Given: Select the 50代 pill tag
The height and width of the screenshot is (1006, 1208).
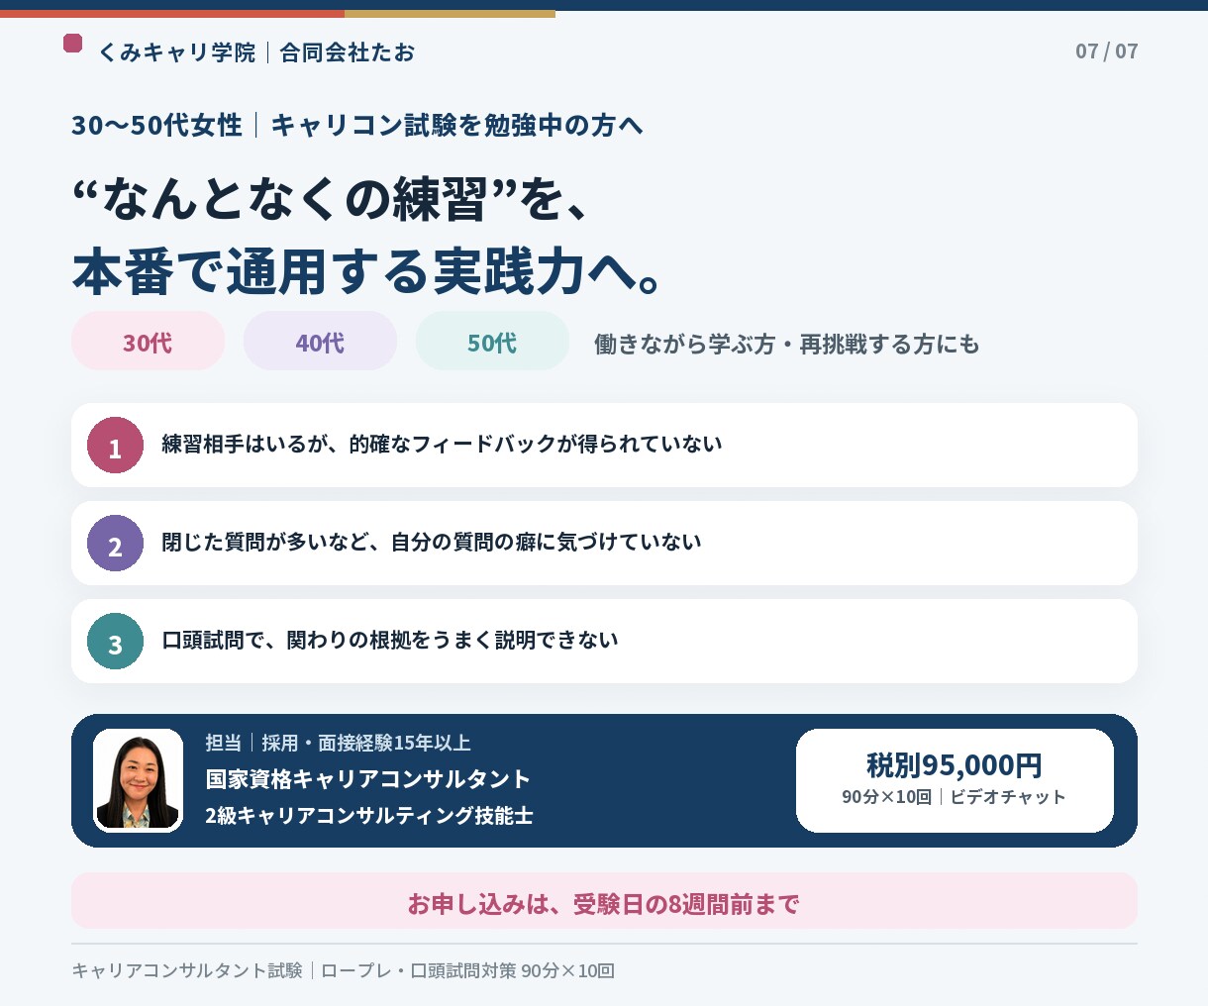Looking at the screenshot, I should (x=492, y=343).
